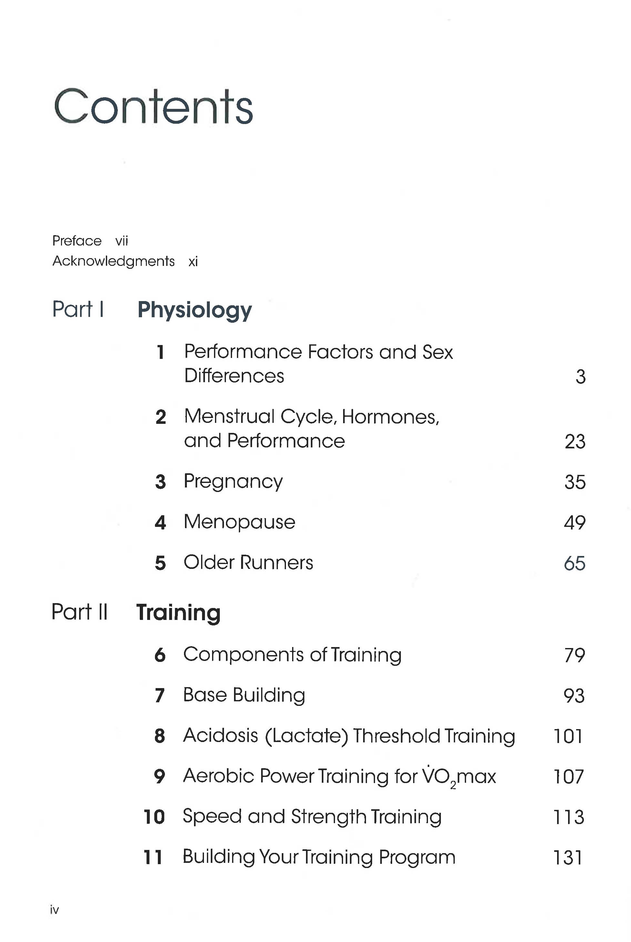The width and height of the screenshot is (631, 942).
Task: Click page number 101
Action: (x=568, y=736)
